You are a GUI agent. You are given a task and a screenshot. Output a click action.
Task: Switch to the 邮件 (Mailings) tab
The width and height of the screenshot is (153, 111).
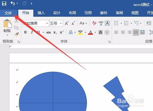click(104, 13)
